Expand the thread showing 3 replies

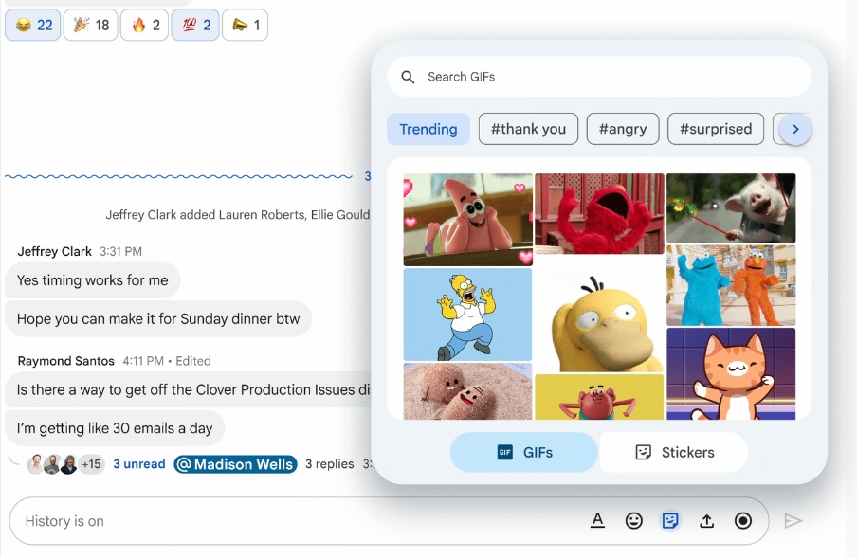[x=329, y=464]
